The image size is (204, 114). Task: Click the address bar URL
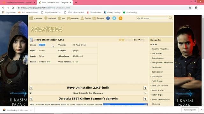(45, 8)
